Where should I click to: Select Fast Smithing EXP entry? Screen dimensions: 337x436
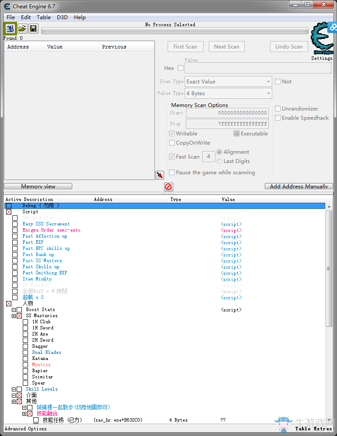point(45,273)
